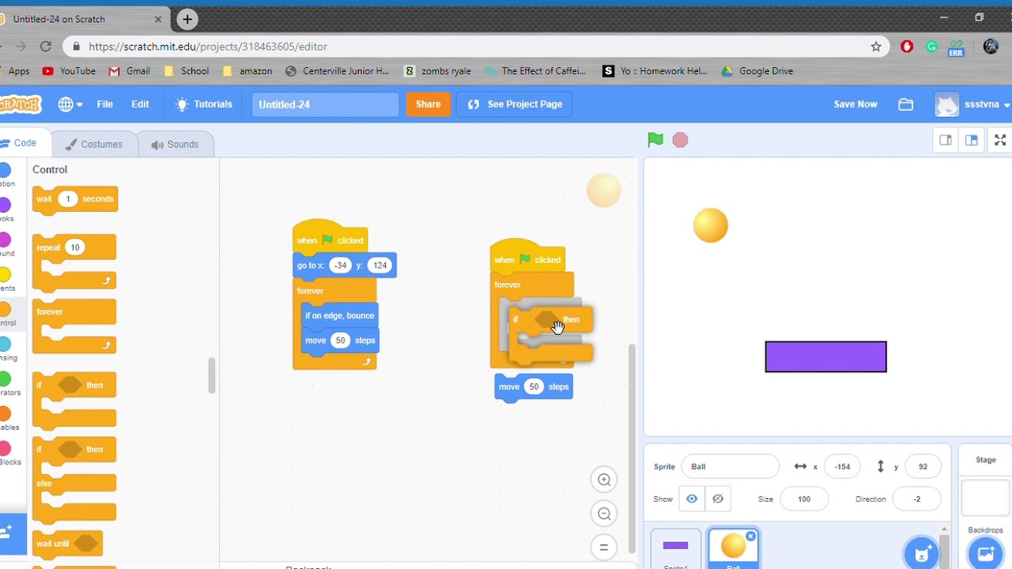Open See Project Page
Image resolution: width=1012 pixels, height=569 pixels.
[515, 104]
